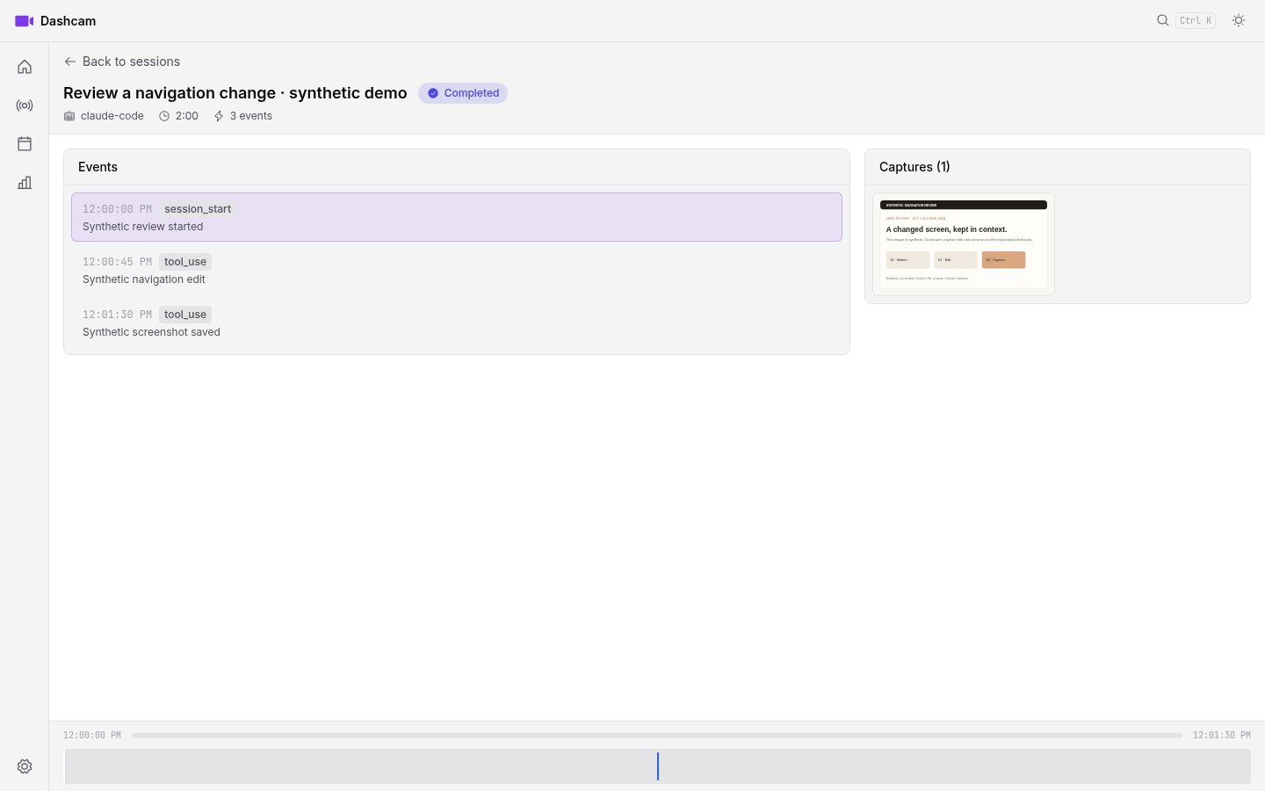
Task: Open the captured screenshot thumbnail
Action: coord(964,244)
